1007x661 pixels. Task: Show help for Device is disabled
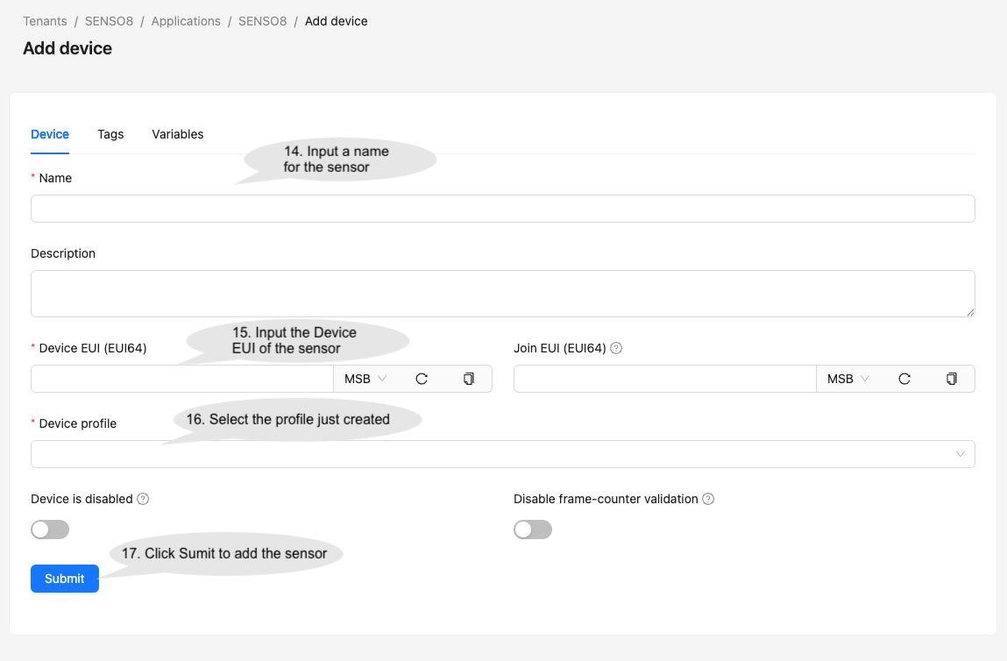coord(143,499)
